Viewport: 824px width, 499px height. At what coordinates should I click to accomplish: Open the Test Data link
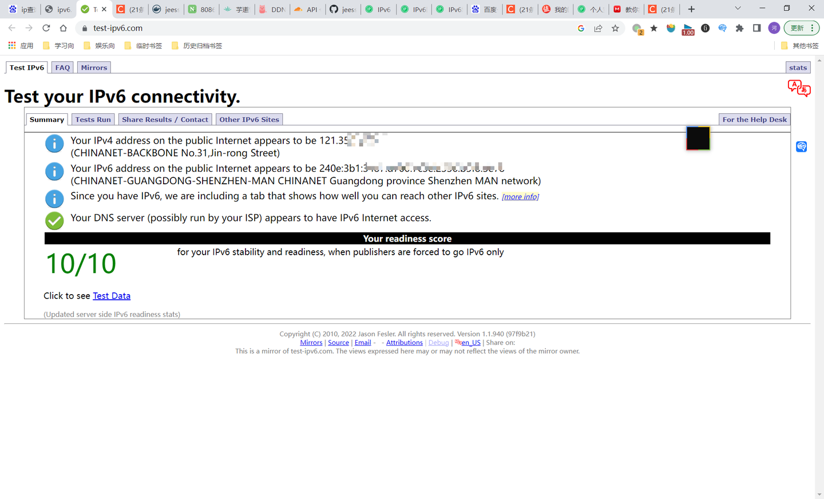[112, 296]
